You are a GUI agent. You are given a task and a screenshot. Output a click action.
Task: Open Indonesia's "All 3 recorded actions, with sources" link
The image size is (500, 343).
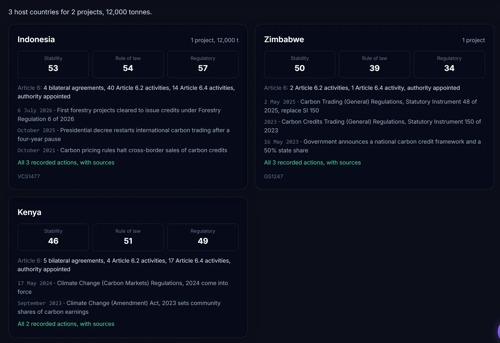(x=66, y=163)
